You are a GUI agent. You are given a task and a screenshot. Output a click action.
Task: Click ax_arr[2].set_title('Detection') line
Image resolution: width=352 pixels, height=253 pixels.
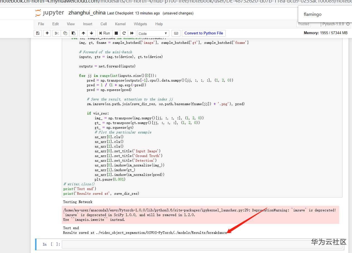click(x=126, y=160)
